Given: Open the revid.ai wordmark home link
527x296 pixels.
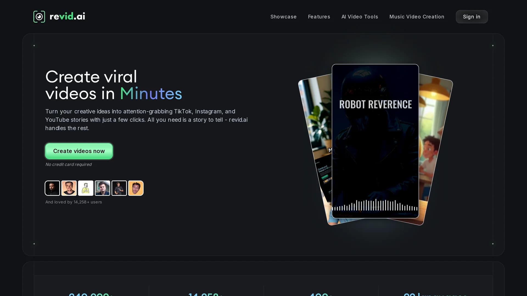Looking at the screenshot, I should point(67,16).
